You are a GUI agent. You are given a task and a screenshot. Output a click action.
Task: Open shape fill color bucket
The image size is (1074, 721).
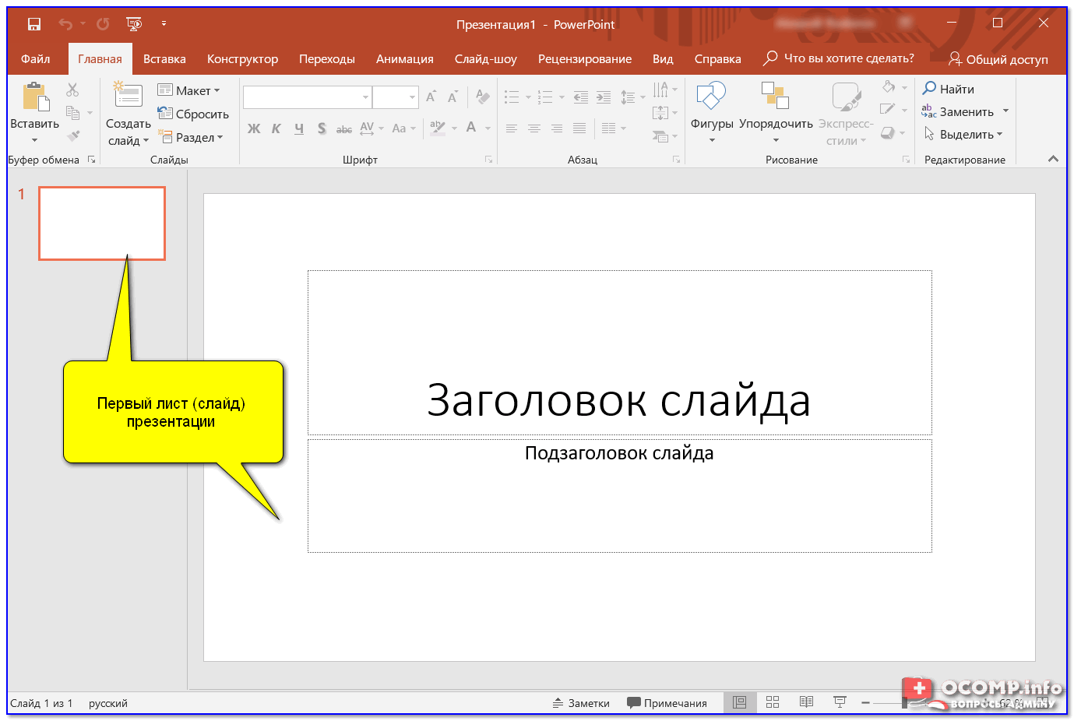pyautogui.click(x=889, y=86)
